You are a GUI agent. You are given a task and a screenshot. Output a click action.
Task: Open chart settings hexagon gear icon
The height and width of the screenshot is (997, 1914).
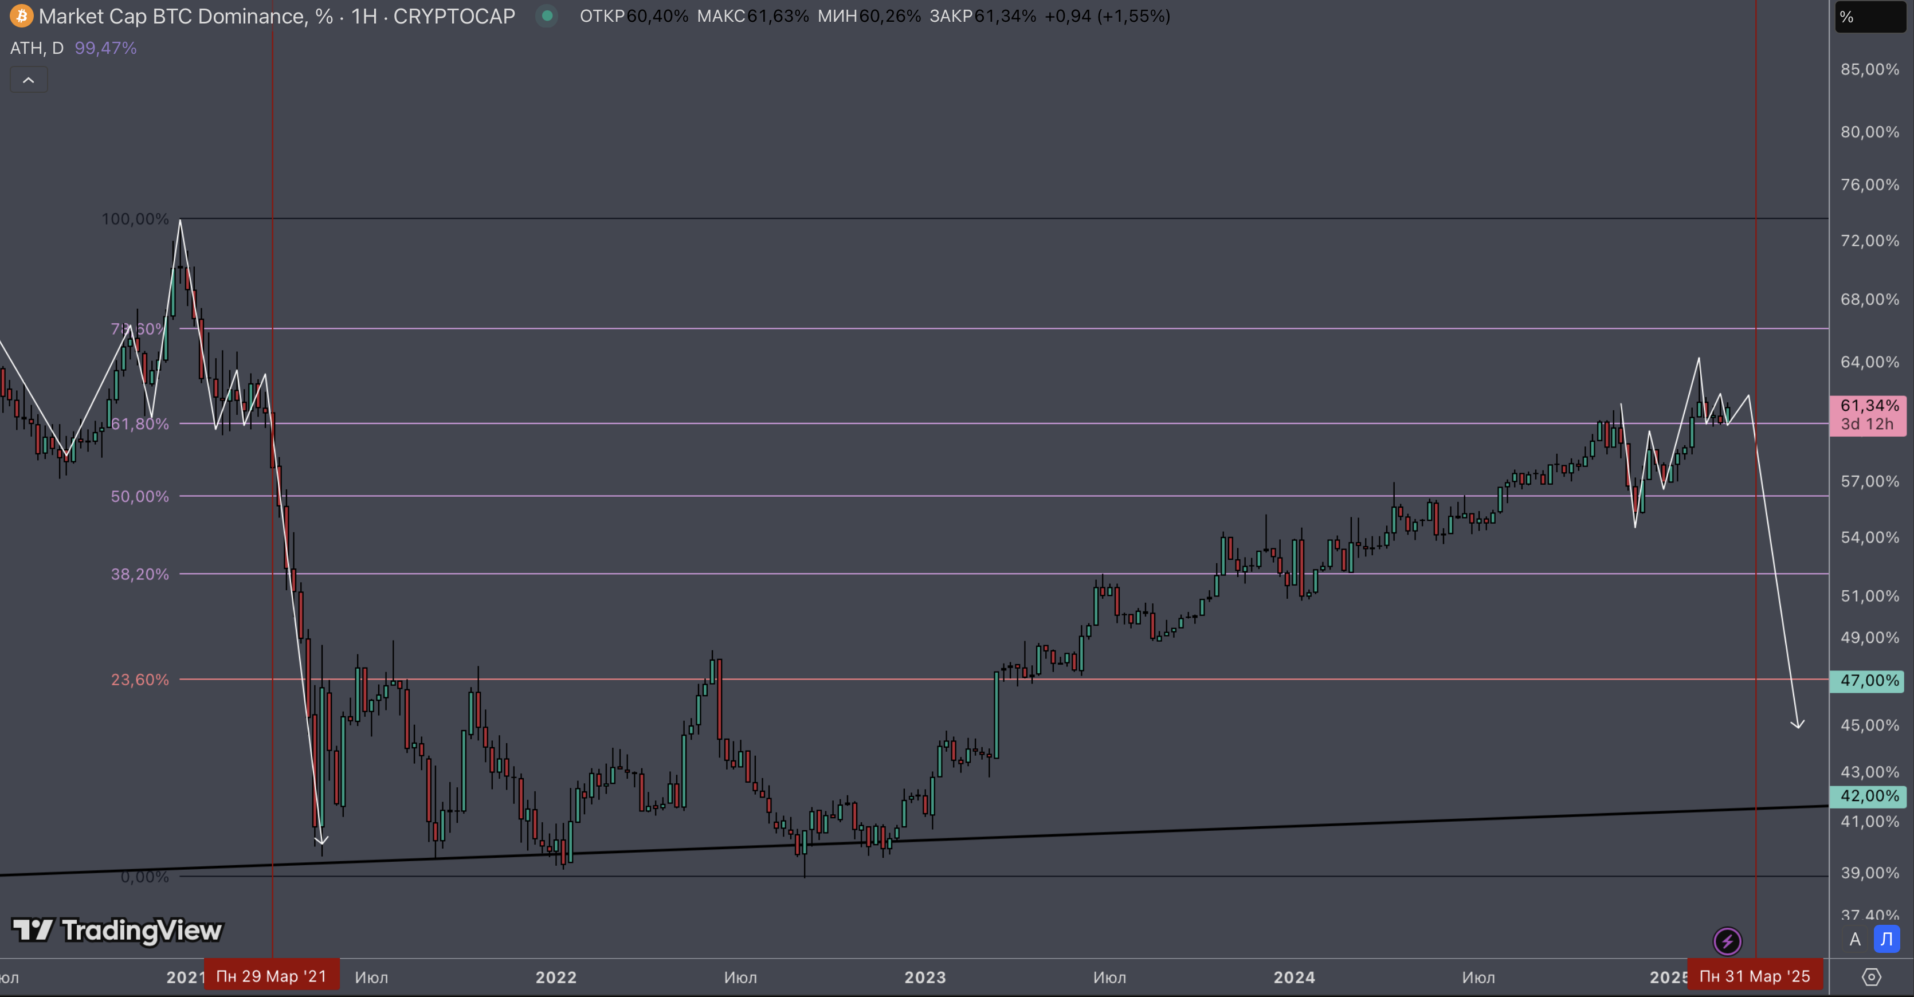[x=1871, y=977]
